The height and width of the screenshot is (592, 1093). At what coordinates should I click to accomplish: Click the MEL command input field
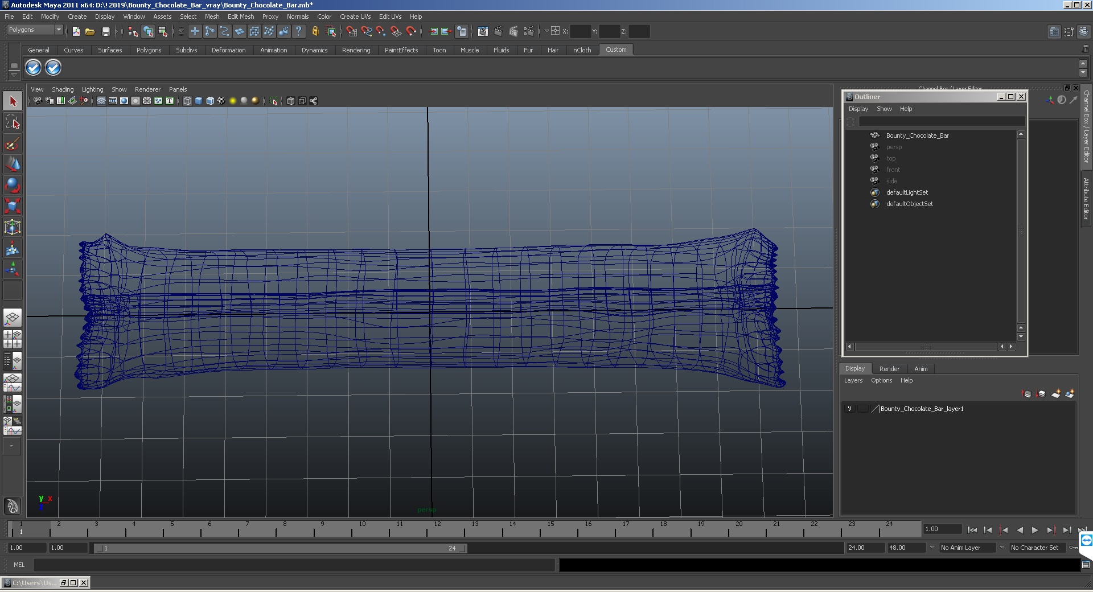(x=294, y=565)
